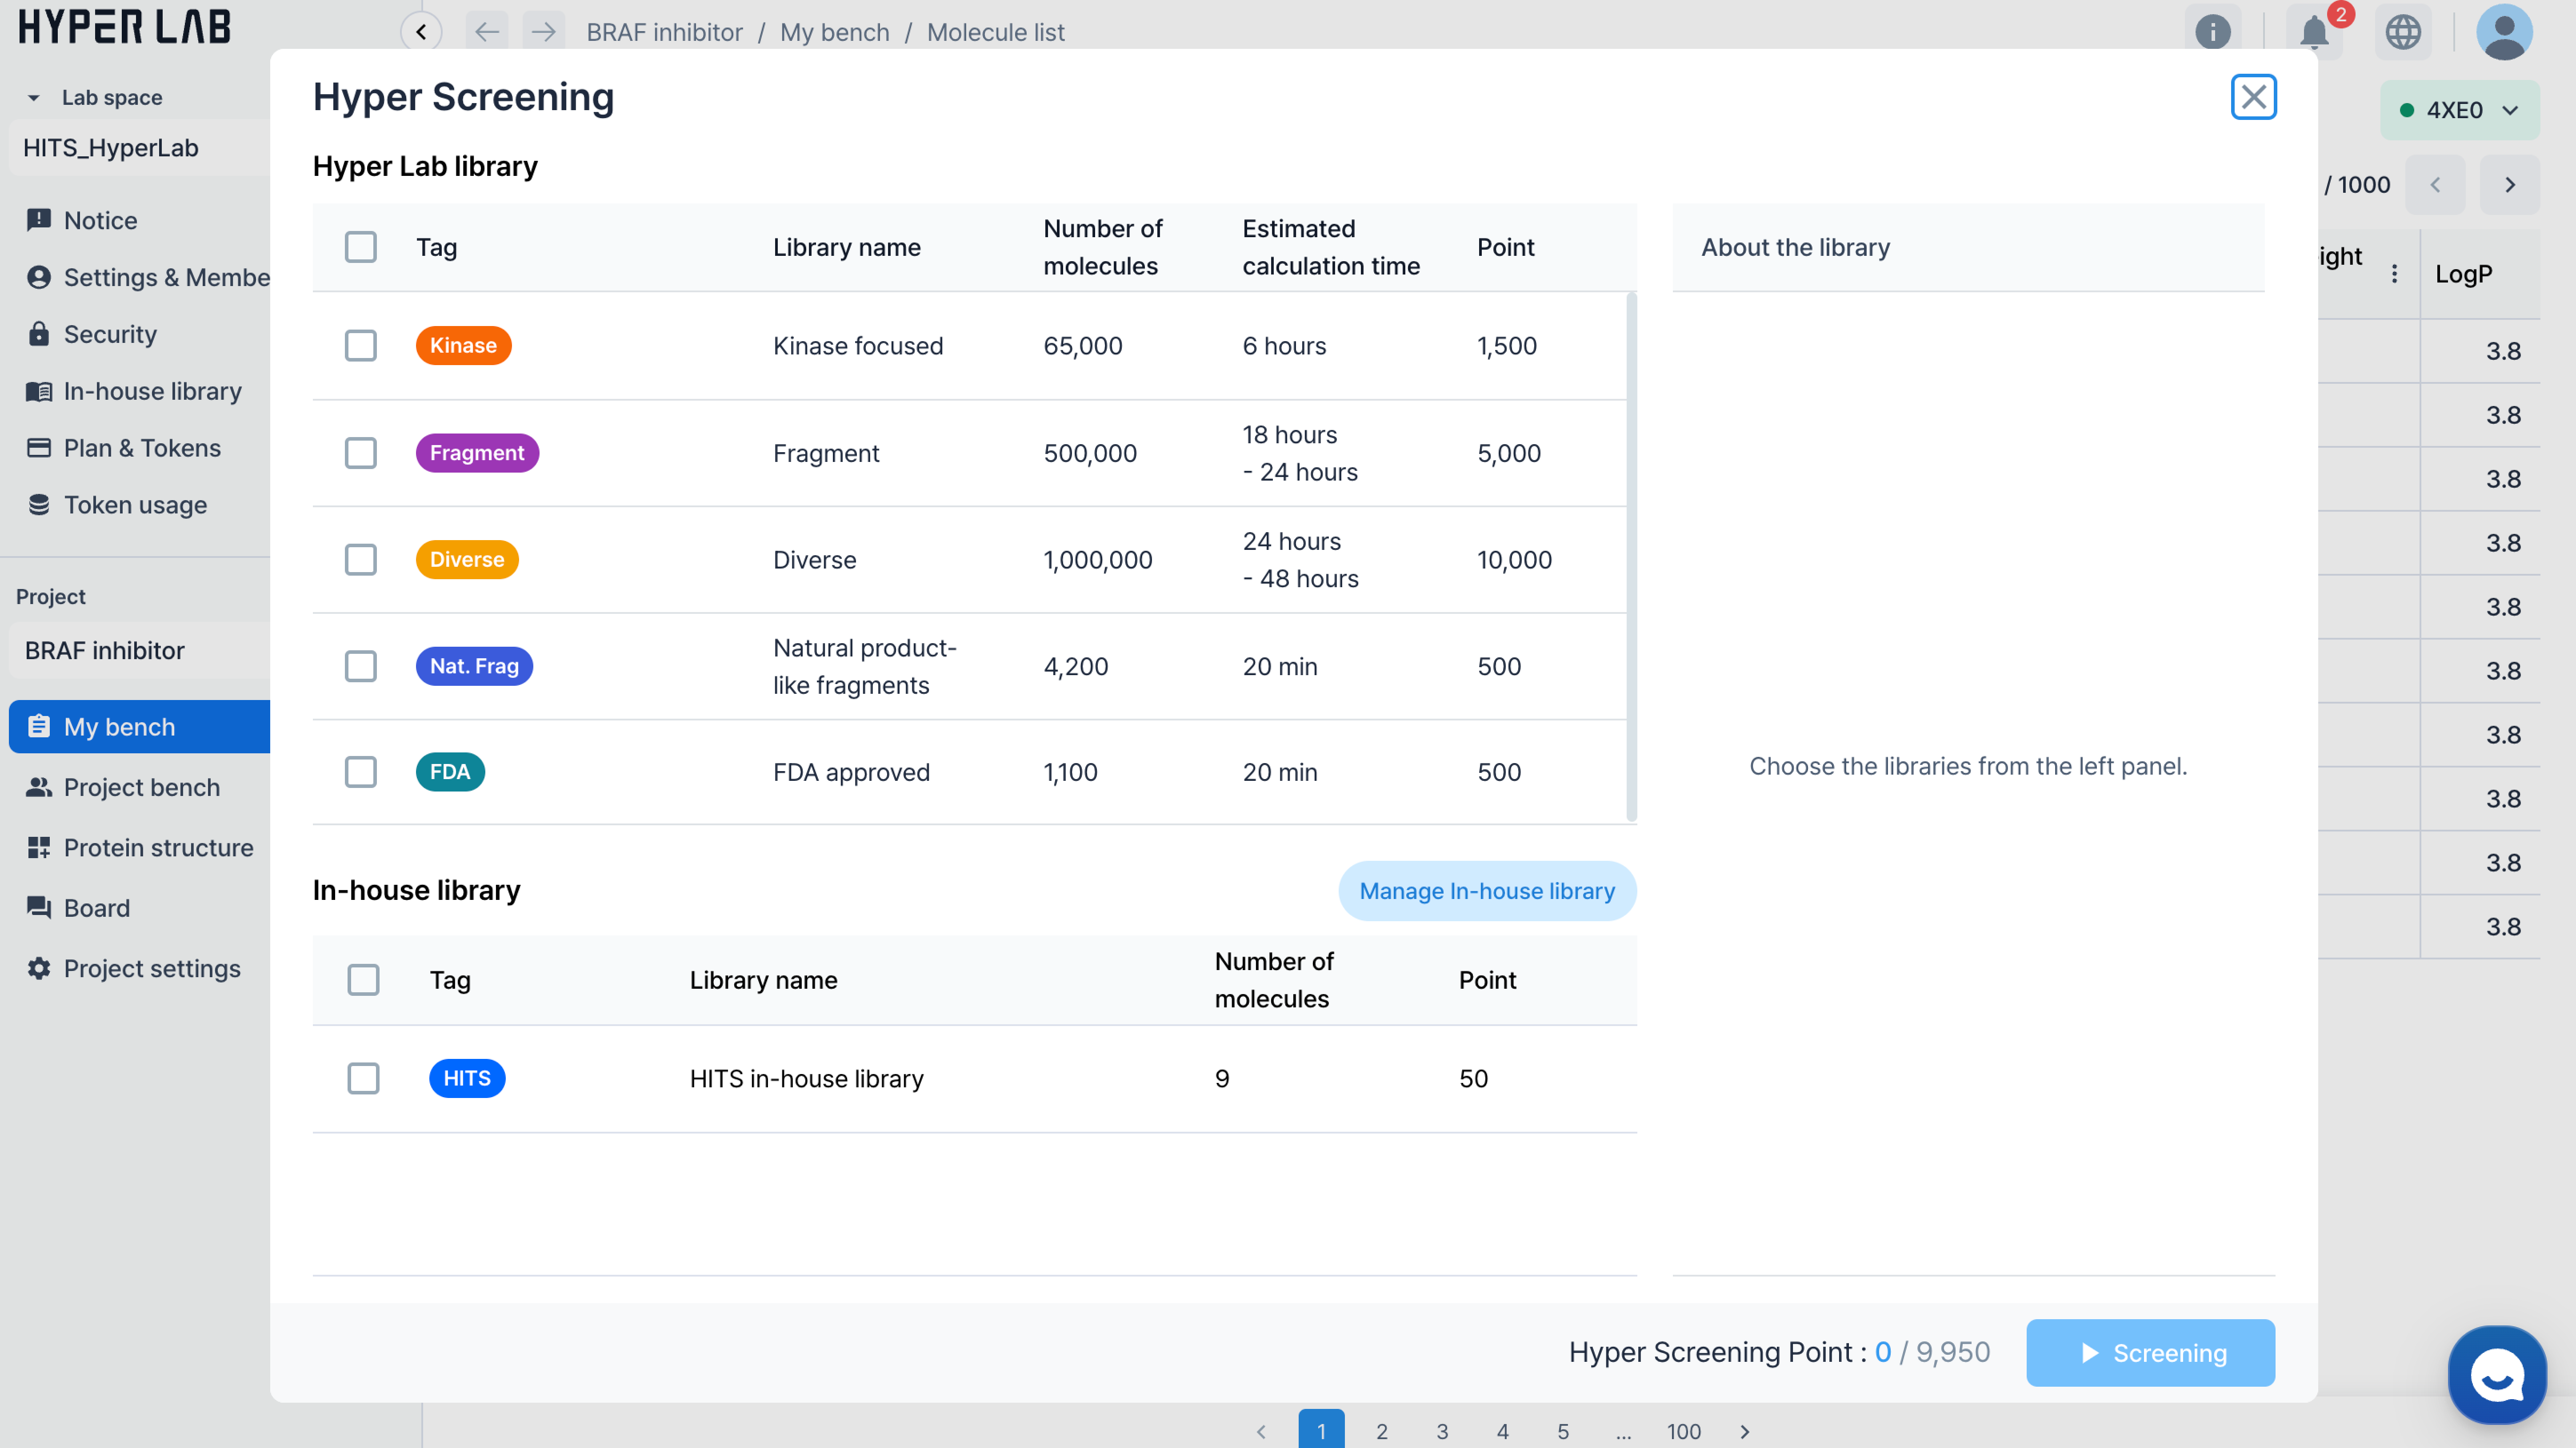Click Manage In-house library button
2576x1448 pixels.
pyautogui.click(x=1486, y=891)
